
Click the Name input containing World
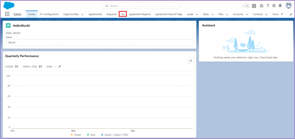(x=100, y=42)
